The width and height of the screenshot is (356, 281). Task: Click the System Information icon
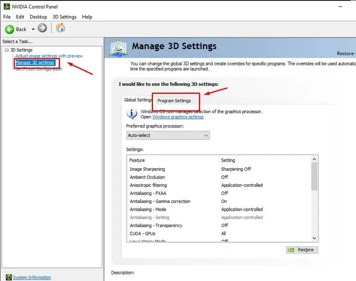coord(9,277)
